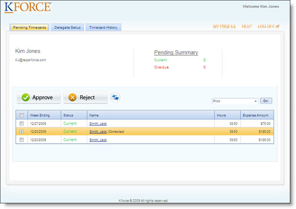296x209 pixels.
Task: Uncheck the Corrected 12/20/2009 row checkbox
Action: tap(22, 131)
